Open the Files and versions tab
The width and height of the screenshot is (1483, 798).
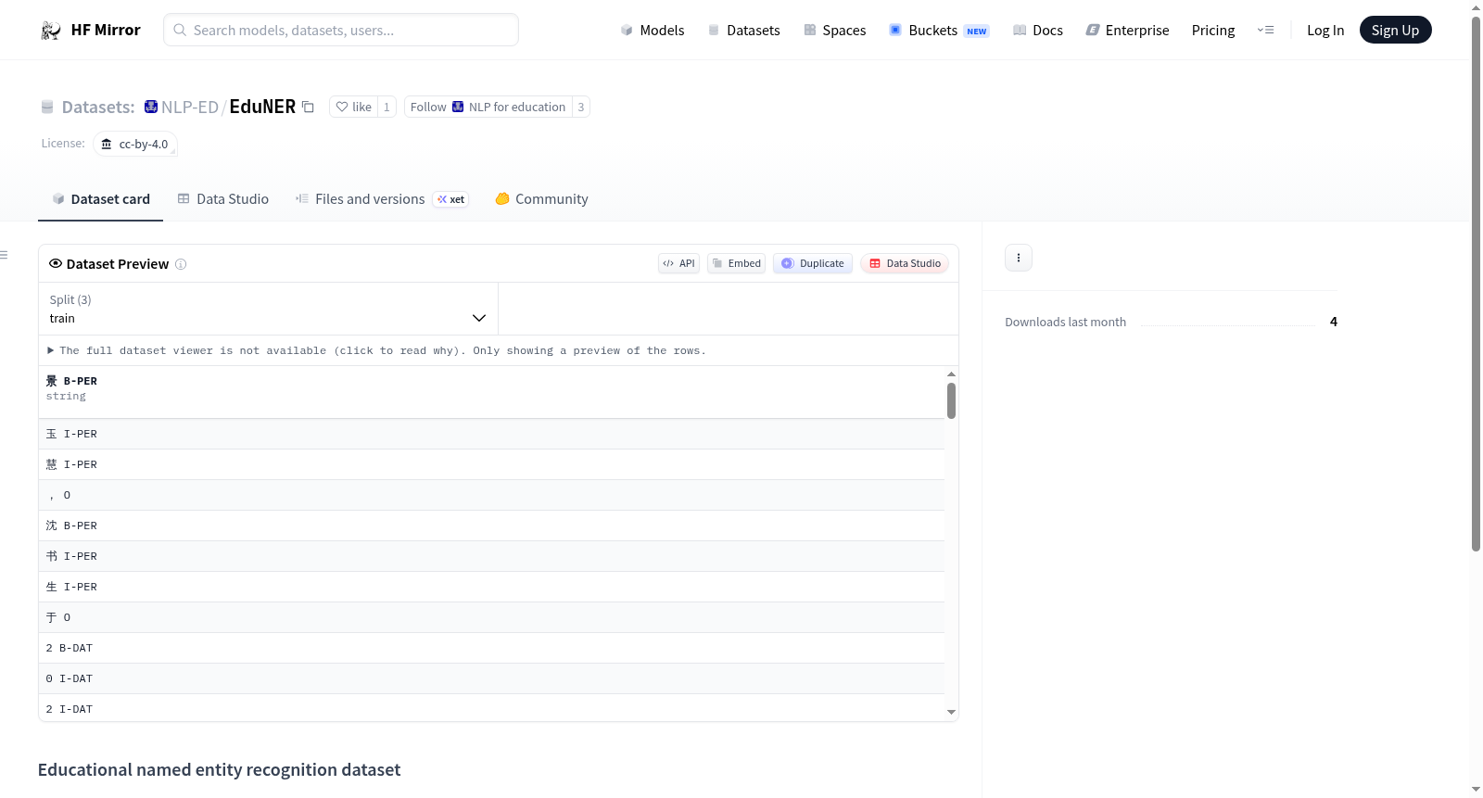[x=382, y=199]
